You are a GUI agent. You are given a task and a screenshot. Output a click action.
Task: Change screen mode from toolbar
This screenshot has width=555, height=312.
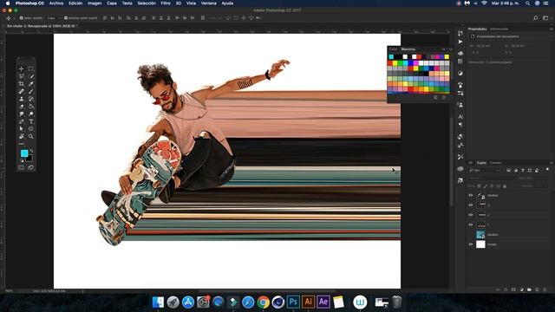31,167
